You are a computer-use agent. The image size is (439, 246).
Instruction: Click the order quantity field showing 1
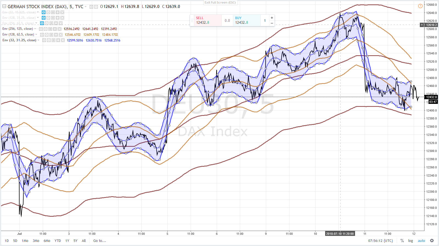point(265,20)
